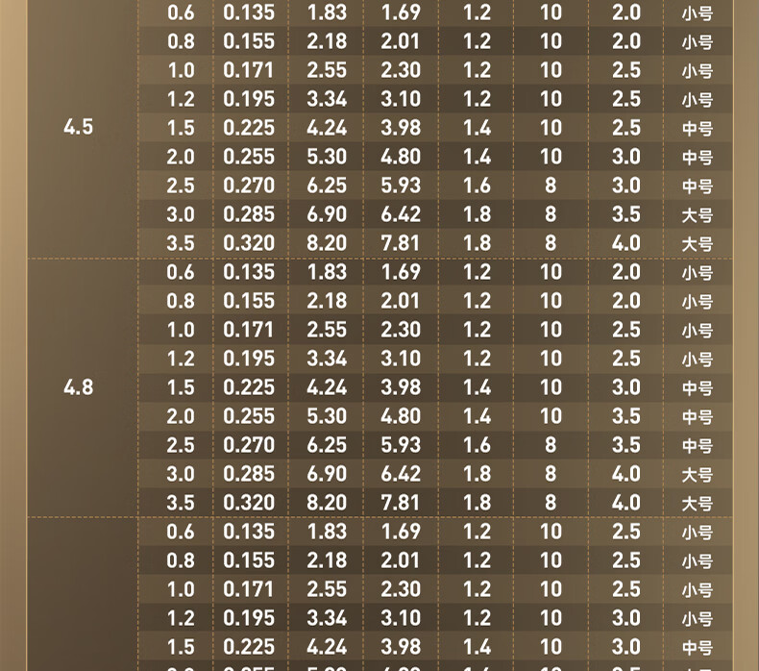Screen dimensions: 759x671
Task: Select 6.25 in the 4.5 group
Action: [327, 186]
